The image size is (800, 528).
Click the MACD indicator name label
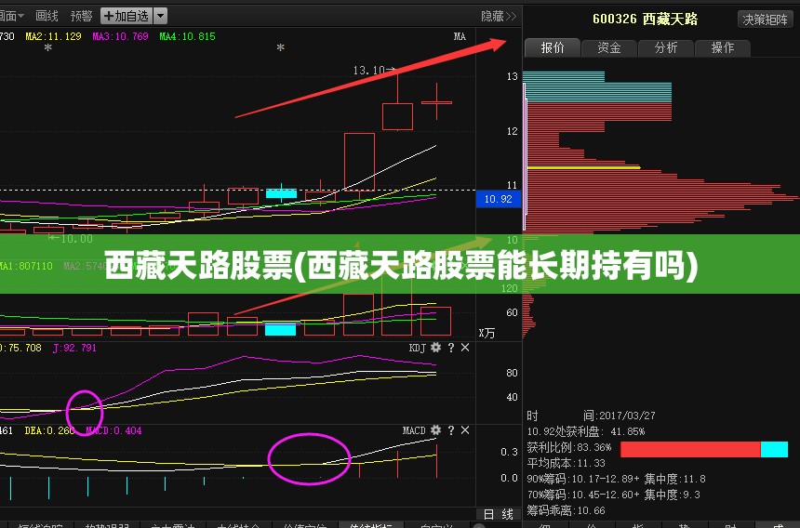tap(414, 430)
